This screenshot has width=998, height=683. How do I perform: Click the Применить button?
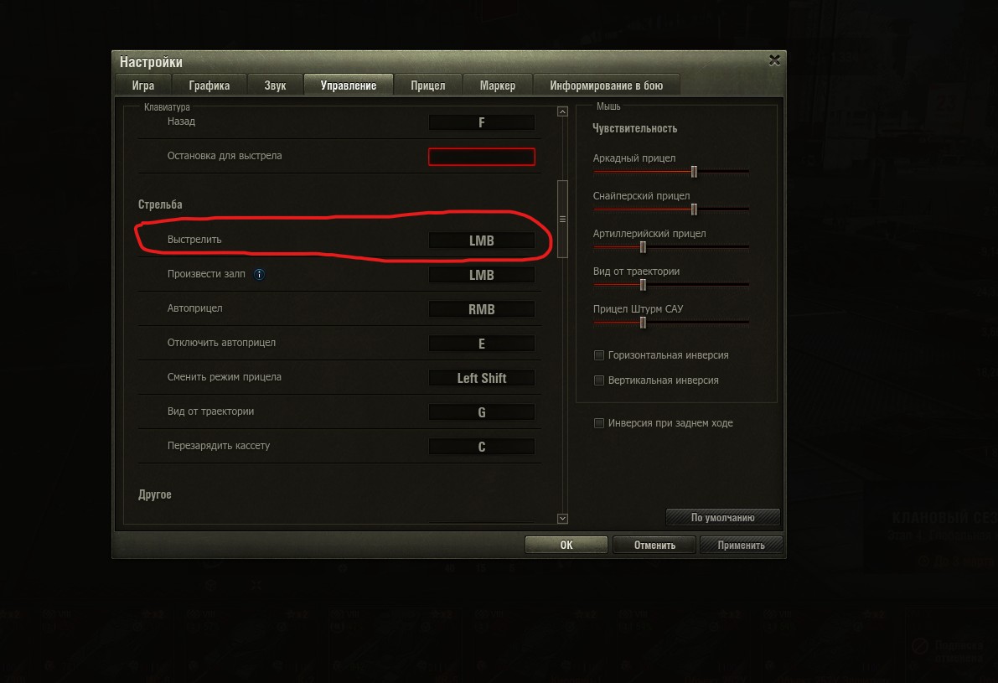[x=741, y=545]
